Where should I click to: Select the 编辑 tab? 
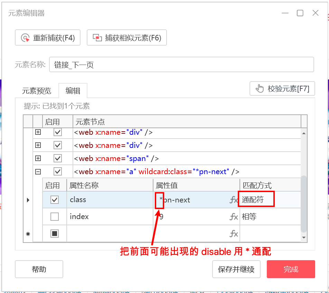[x=73, y=91]
